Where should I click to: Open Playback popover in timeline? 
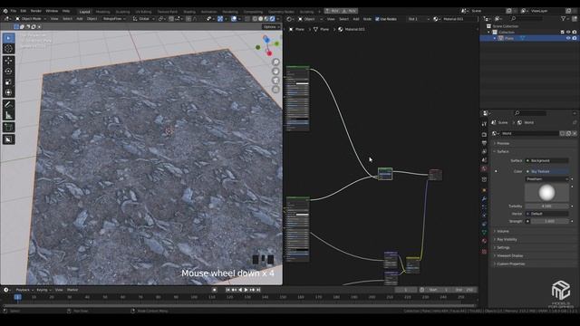24,290
